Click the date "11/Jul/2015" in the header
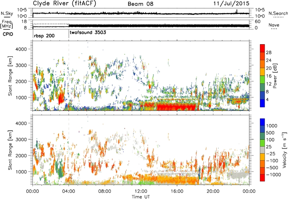Screen dimensions: 288x199 [231, 4]
